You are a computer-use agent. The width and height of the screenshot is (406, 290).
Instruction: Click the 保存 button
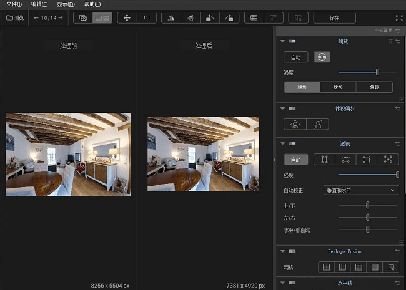[334, 18]
